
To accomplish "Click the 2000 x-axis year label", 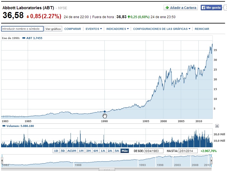I will point(163,121).
